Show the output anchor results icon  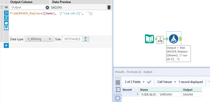click(x=118, y=98)
